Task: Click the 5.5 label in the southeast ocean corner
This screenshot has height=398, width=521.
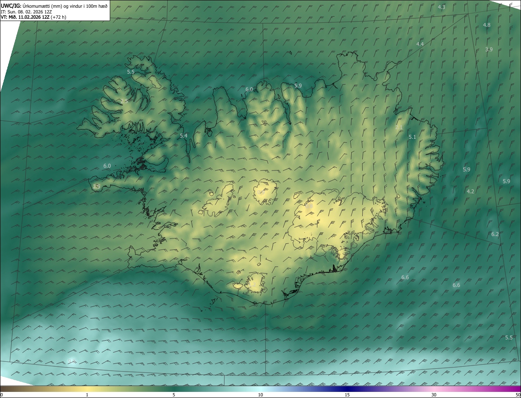Action: [509, 338]
